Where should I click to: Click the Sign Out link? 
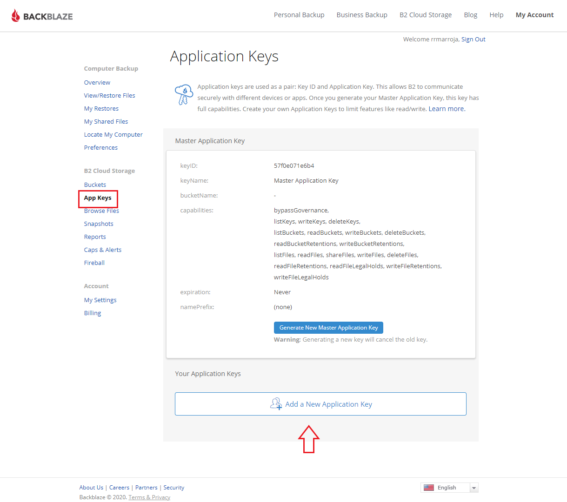(x=474, y=40)
